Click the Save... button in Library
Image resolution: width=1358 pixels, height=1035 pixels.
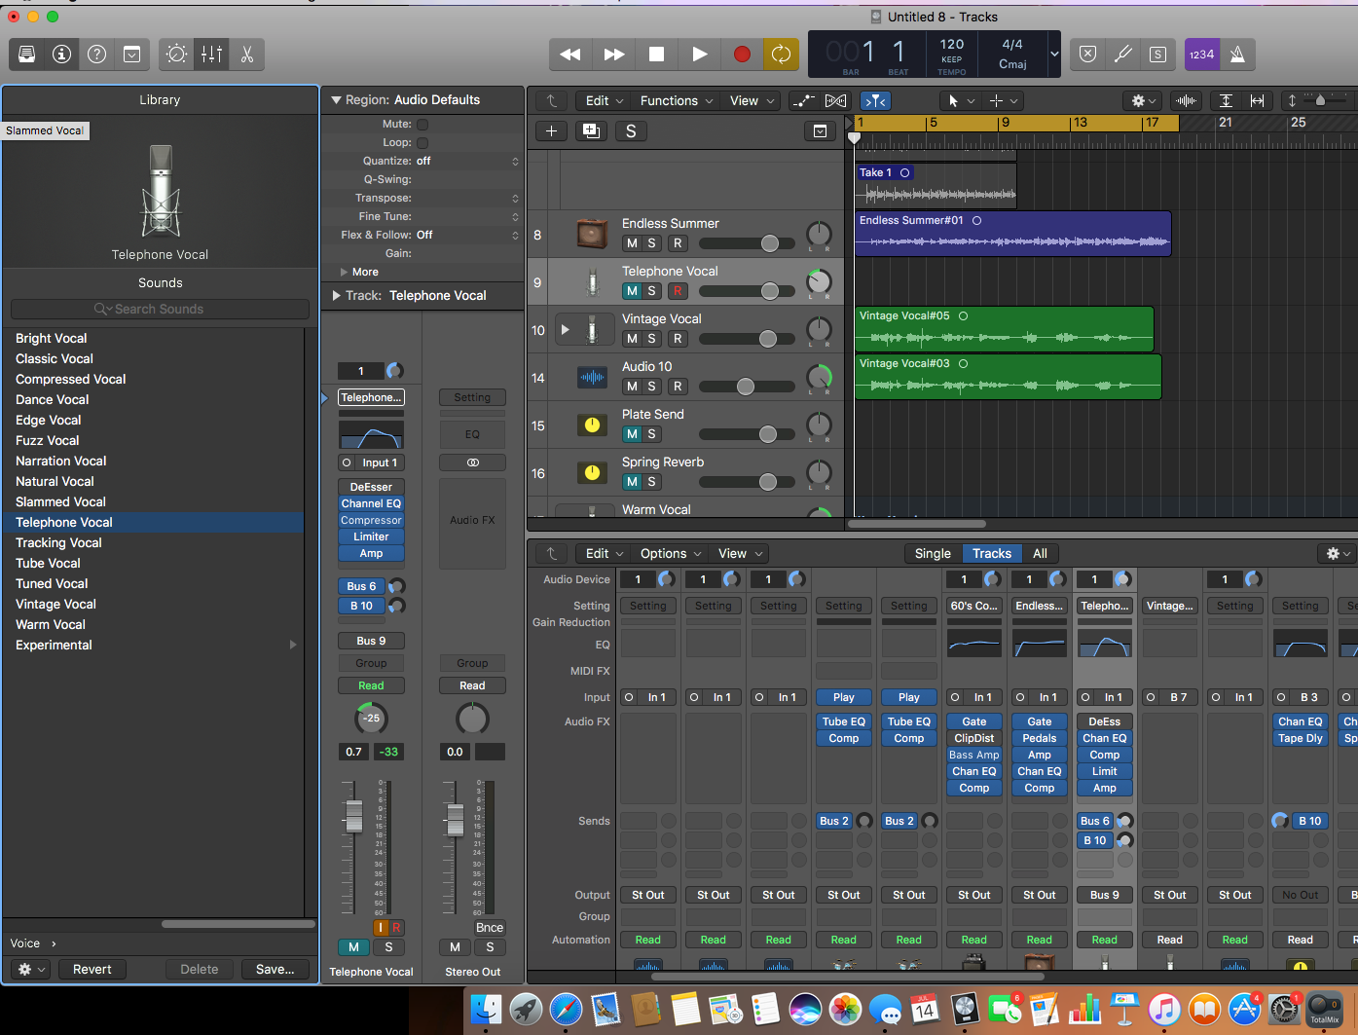pos(275,970)
